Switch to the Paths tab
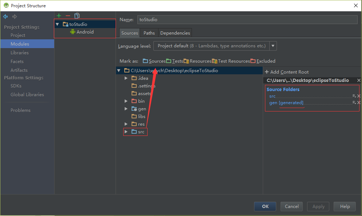Image resolution: width=362 pixels, height=216 pixels. point(149,33)
